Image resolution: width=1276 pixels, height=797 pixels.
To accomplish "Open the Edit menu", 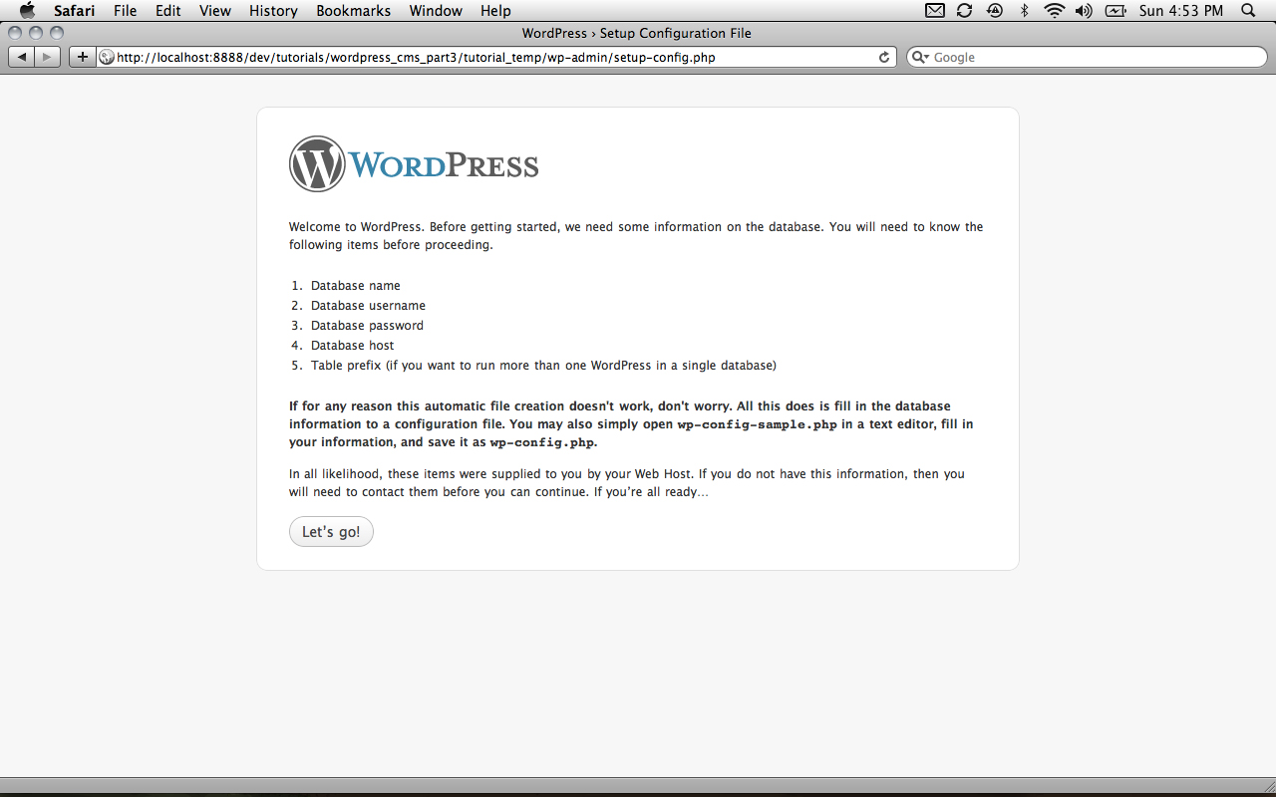I will pyautogui.click(x=167, y=11).
